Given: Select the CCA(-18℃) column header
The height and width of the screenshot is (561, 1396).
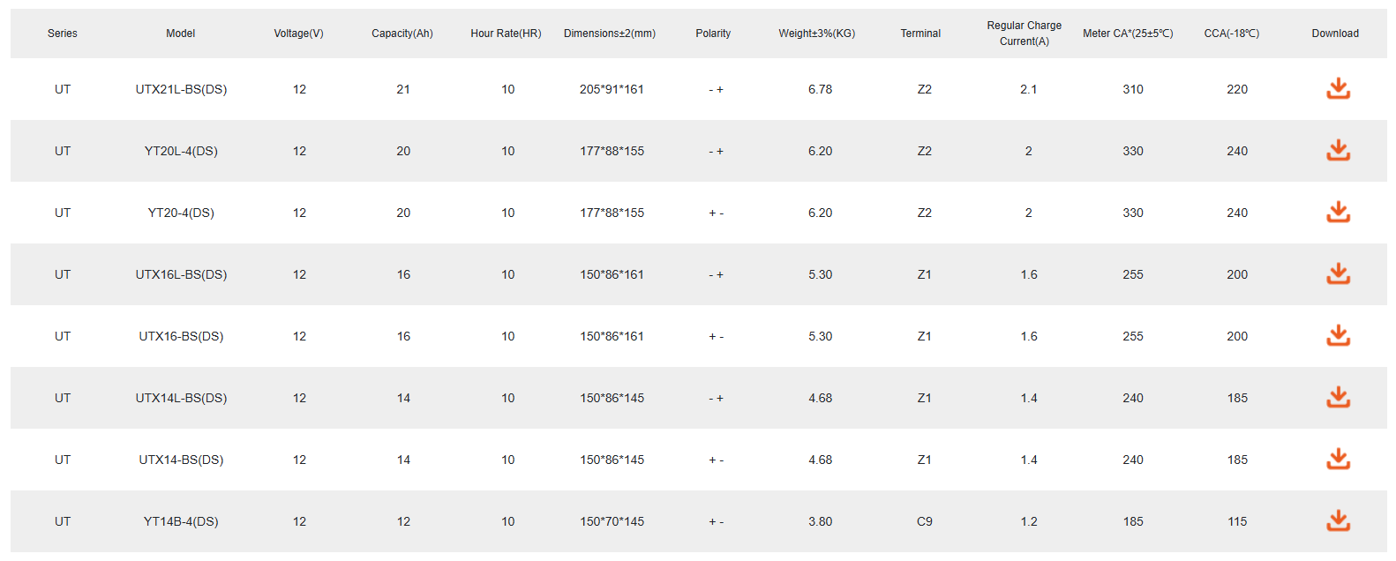Looking at the screenshot, I should [1232, 34].
